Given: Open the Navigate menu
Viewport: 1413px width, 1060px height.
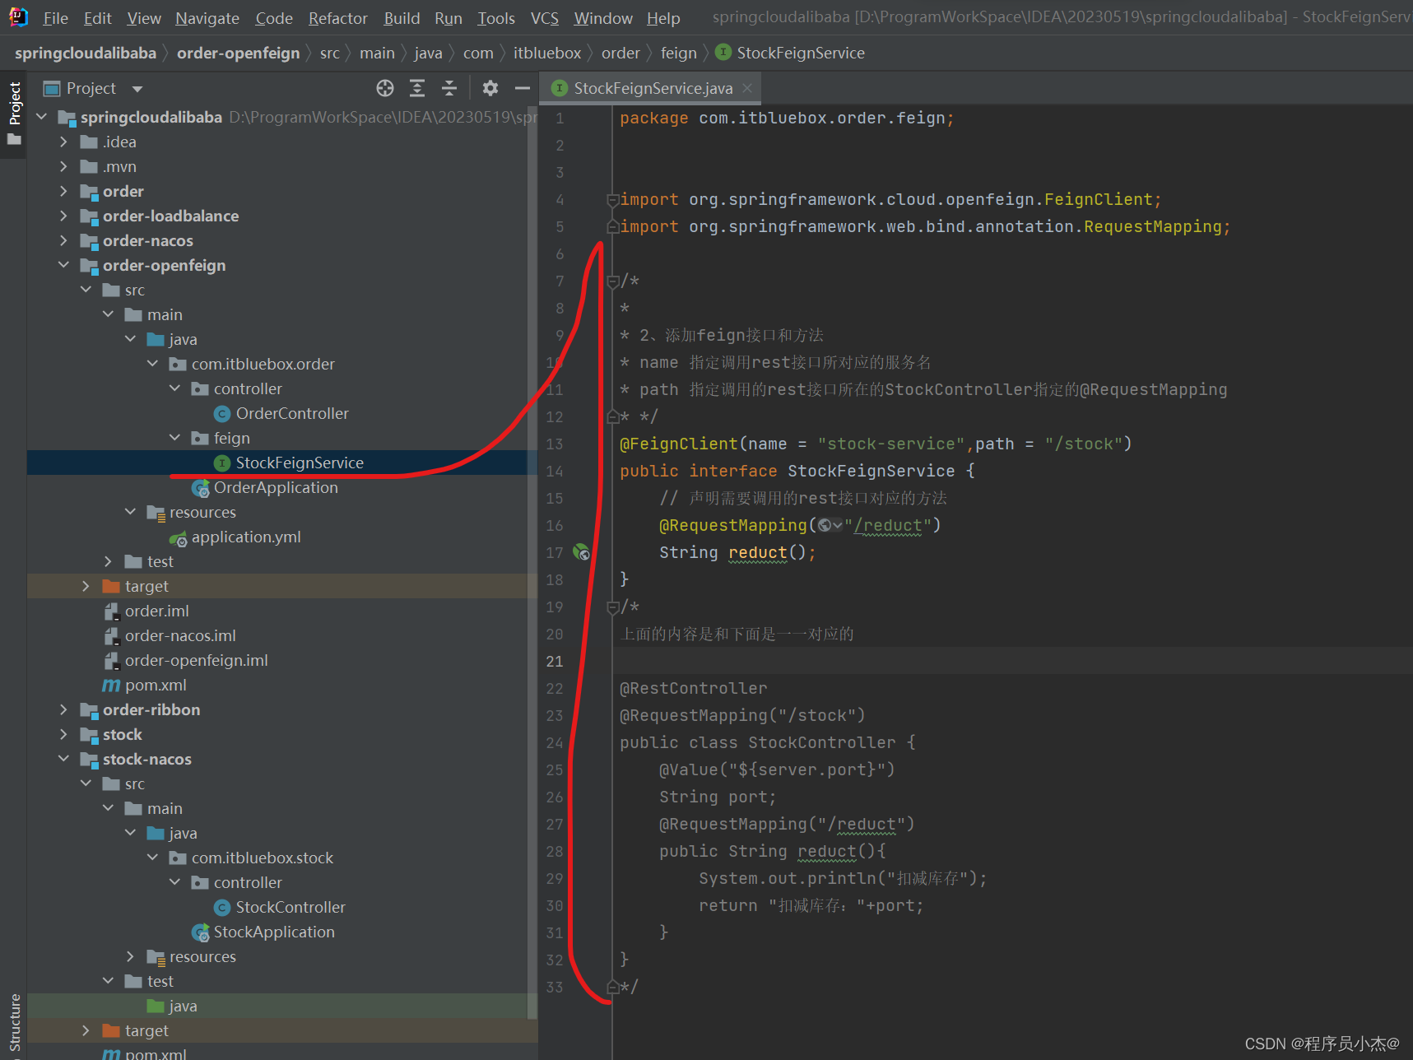Looking at the screenshot, I should 207,18.
